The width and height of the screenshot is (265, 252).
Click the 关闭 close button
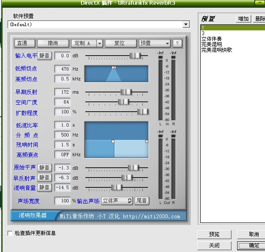(x=214, y=246)
